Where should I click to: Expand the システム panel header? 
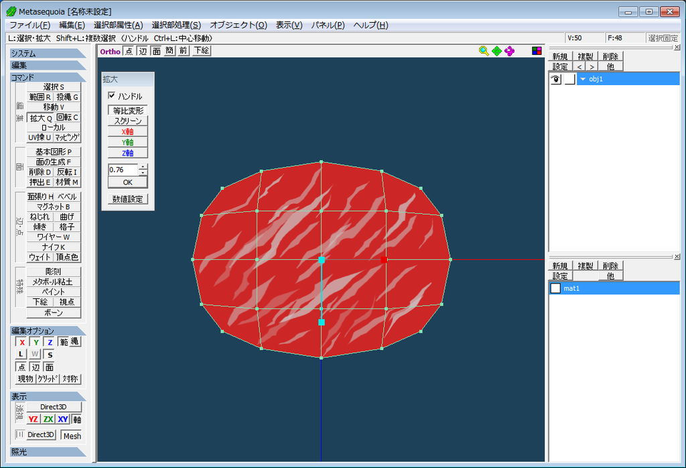[48, 54]
